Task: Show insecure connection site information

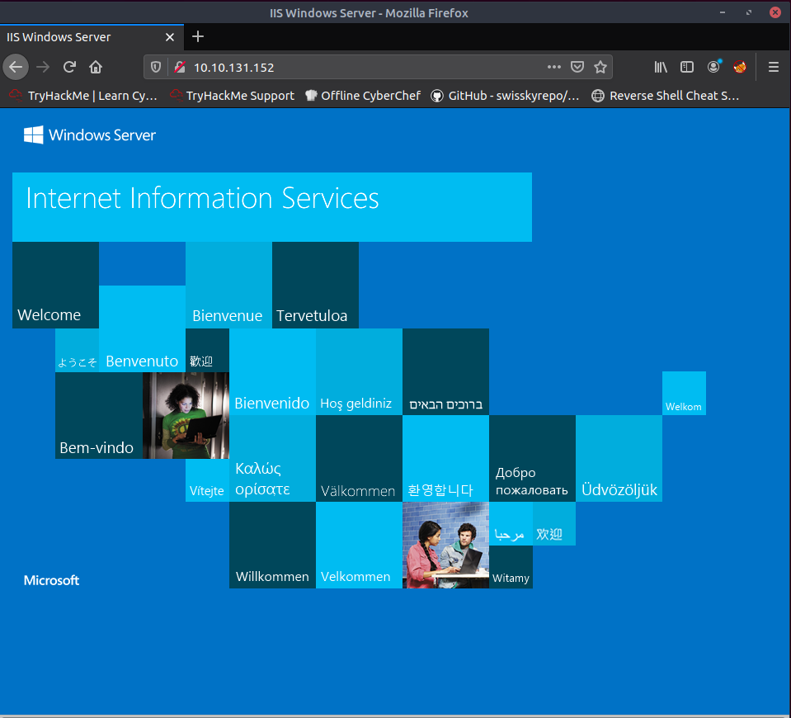Action: (x=180, y=67)
